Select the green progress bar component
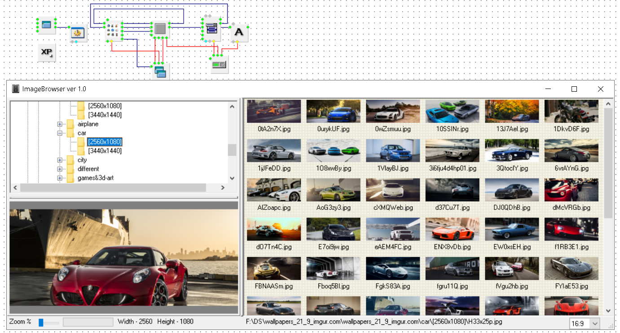 point(220,65)
